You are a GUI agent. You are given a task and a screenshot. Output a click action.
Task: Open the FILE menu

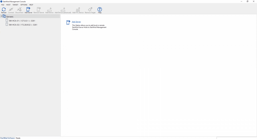pos(3,5)
